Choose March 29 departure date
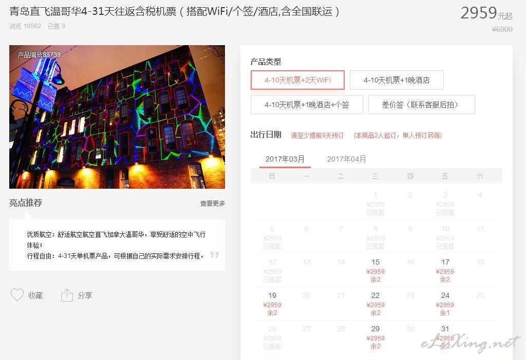Image resolution: width=526 pixels, height=360 pixels. (375, 337)
